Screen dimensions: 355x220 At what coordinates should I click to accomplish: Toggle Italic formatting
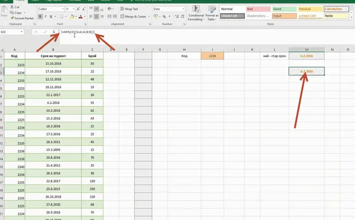click(45, 17)
